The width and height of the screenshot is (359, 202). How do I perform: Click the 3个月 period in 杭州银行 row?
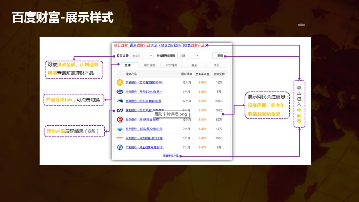[187, 129]
